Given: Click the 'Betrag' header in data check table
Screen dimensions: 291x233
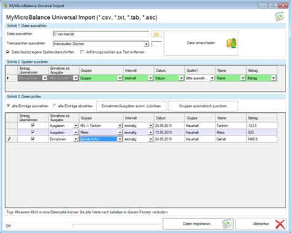Looking at the screenshot, I should [x=262, y=118].
